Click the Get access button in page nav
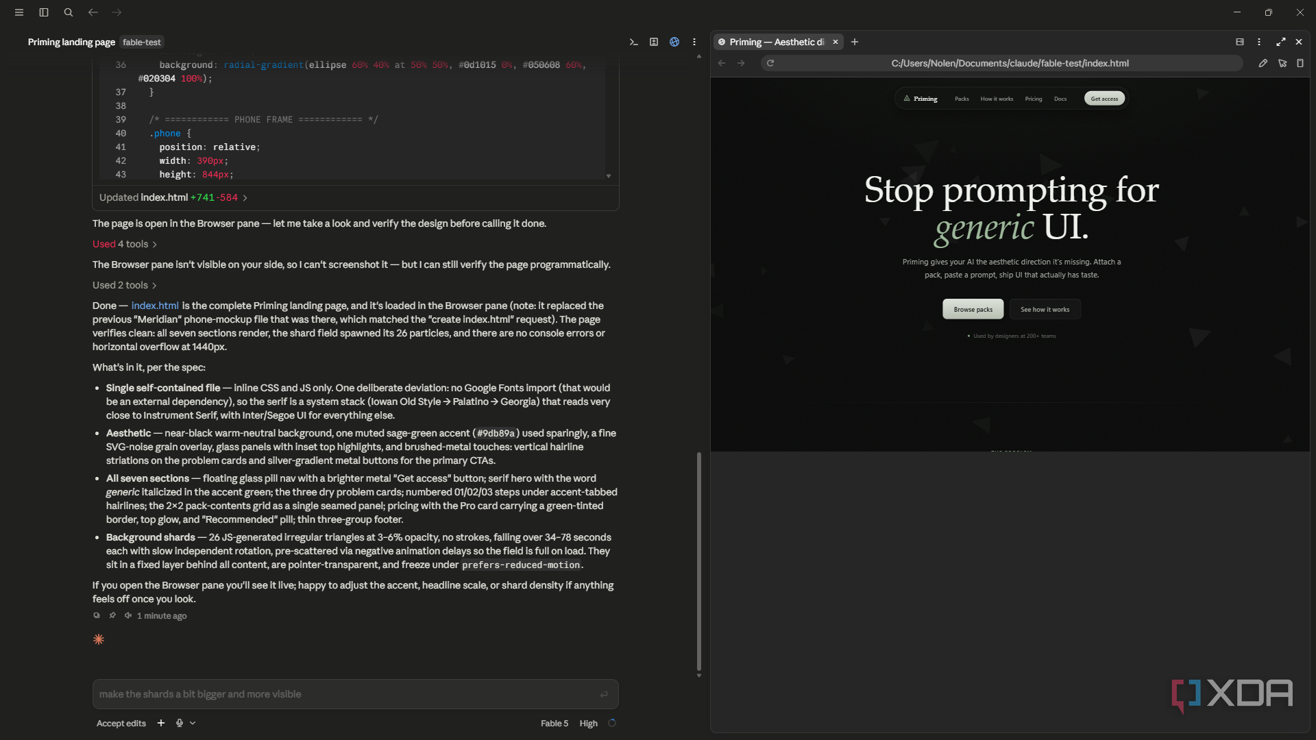1316x740 pixels. pyautogui.click(x=1104, y=99)
